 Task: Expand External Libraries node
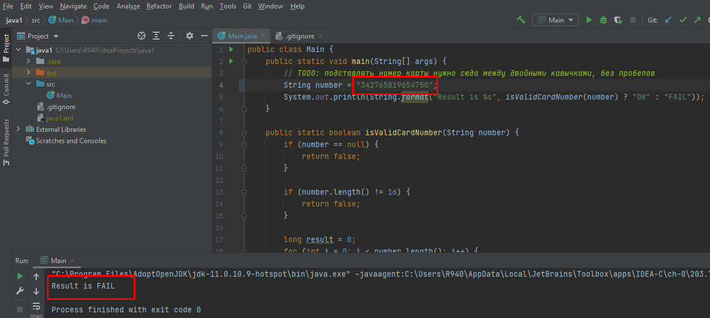(19, 129)
